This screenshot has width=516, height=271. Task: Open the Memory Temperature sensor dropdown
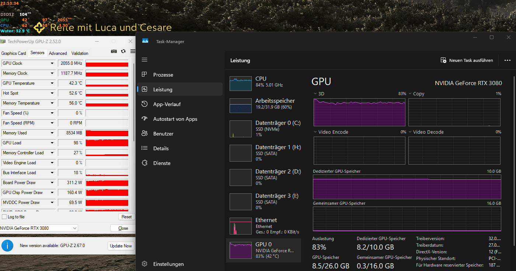tap(52, 103)
